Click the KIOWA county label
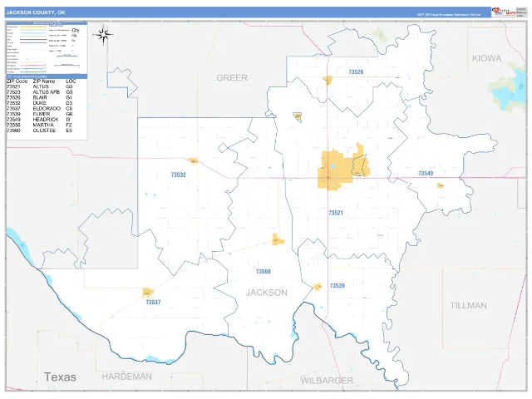 pos(486,58)
